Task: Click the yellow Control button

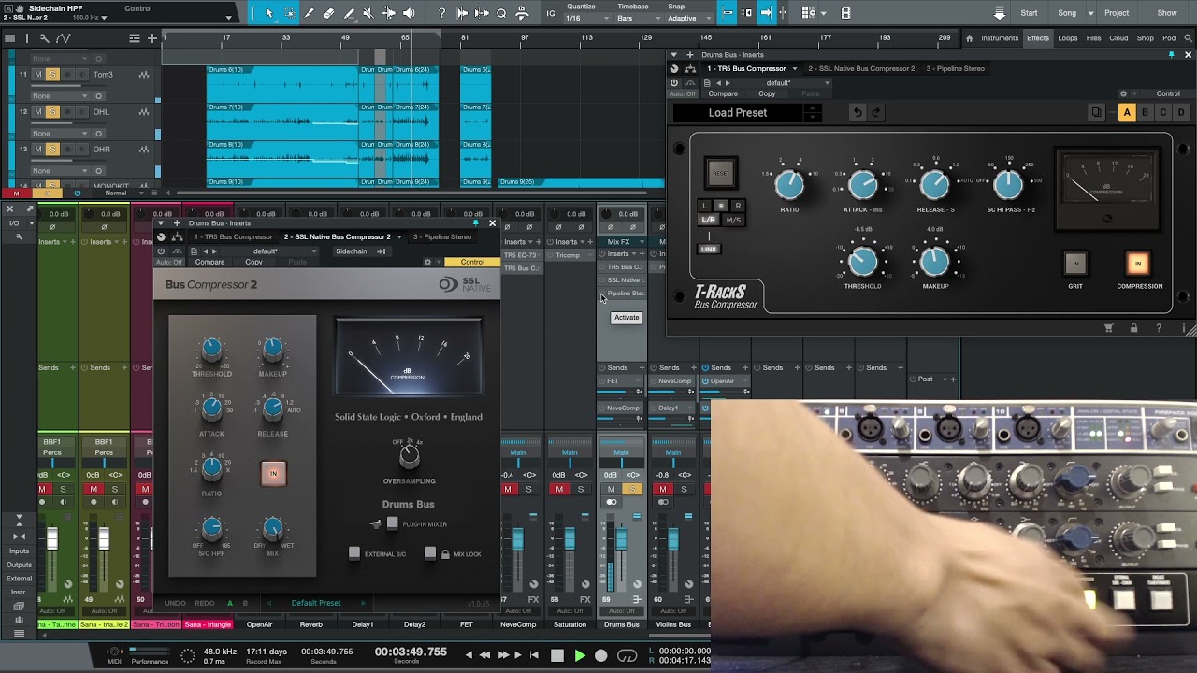Action: [472, 262]
